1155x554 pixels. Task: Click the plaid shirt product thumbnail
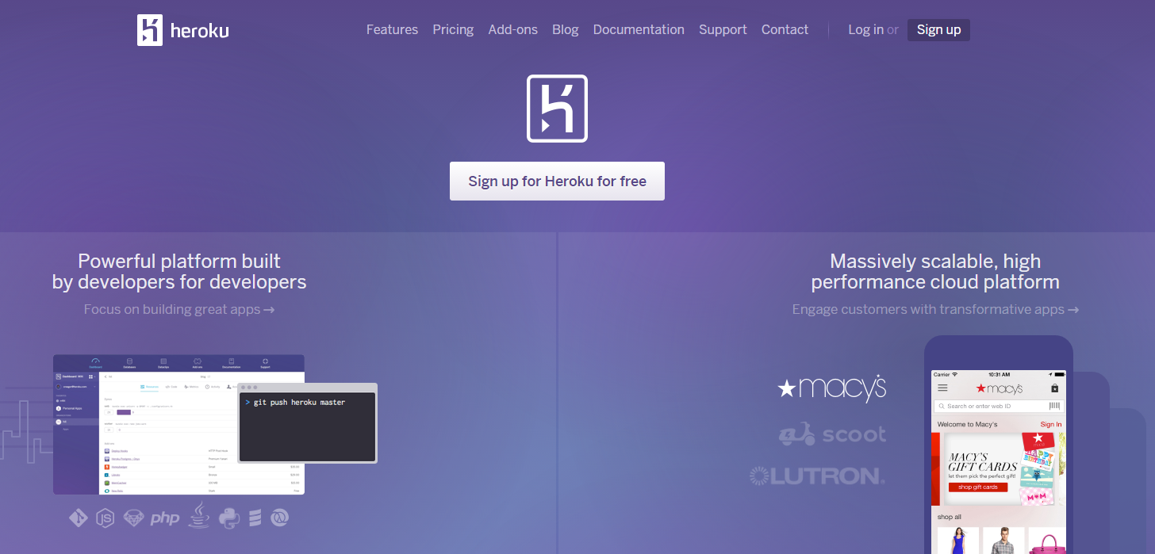pos(1003,541)
